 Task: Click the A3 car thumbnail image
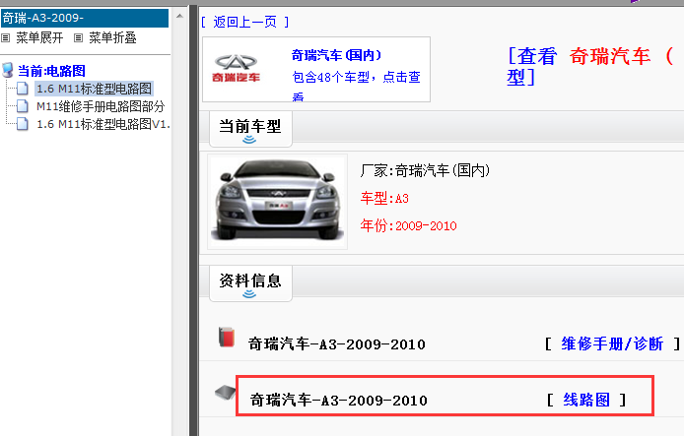pyautogui.click(x=277, y=202)
